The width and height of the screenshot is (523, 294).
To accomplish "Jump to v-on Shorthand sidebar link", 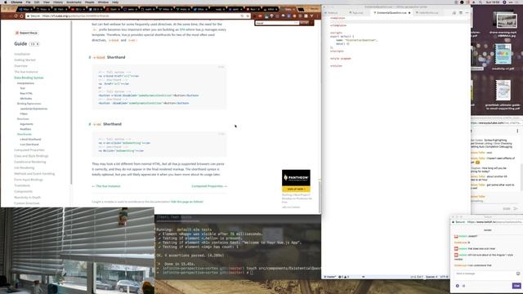I will pos(29,145).
